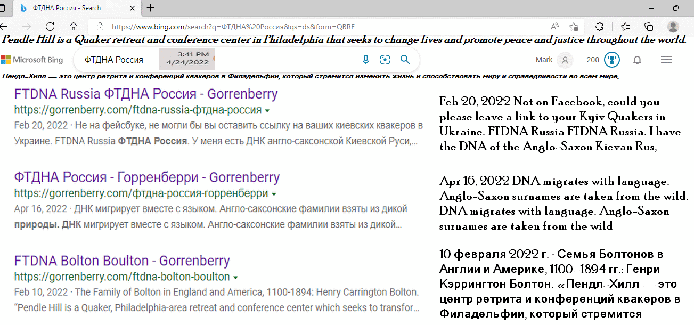Viewport: 694px width, 325px height.
Task: Open Microsoft Rewards trophy icon
Action: (x=612, y=60)
